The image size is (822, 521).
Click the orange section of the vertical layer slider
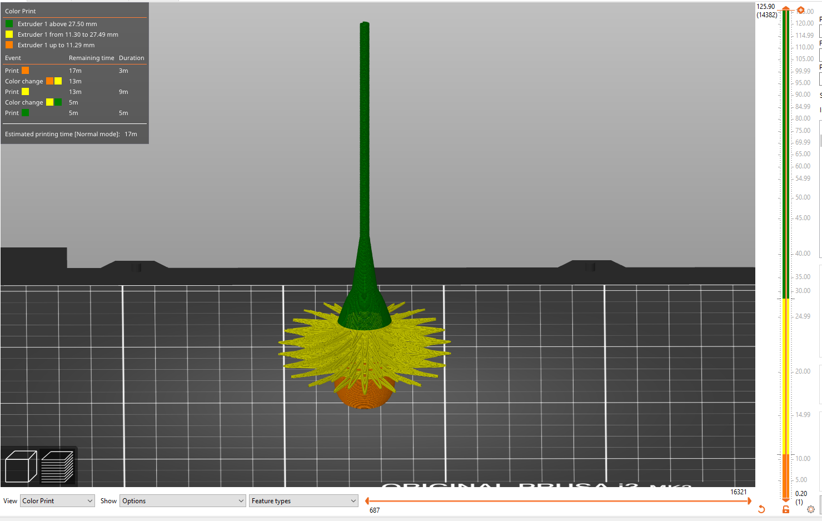click(x=786, y=475)
